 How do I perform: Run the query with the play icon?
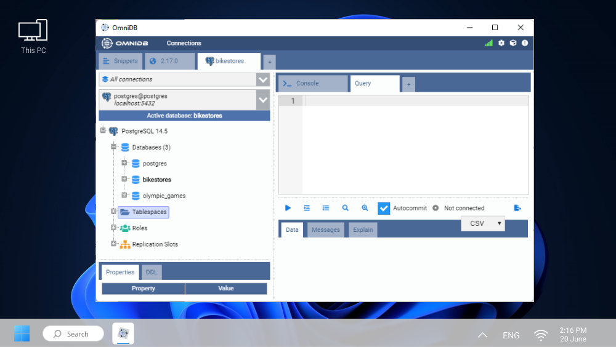[x=288, y=208]
